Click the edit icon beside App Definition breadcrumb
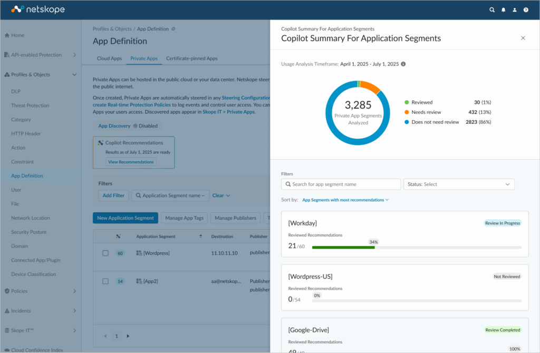 click(173, 29)
